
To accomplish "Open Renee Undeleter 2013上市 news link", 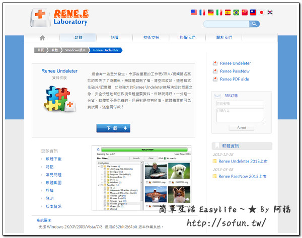I will click(243, 162).
